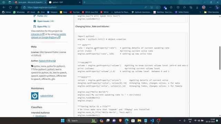Go back with the browser back arrow
Screen dimensions: 221x124
click(4, 7)
